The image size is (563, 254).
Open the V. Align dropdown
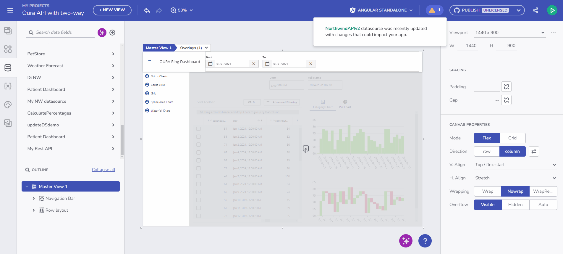515,165
